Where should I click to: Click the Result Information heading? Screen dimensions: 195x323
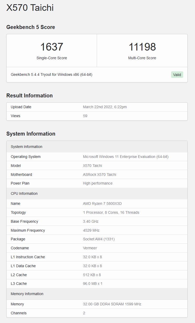click(29, 96)
